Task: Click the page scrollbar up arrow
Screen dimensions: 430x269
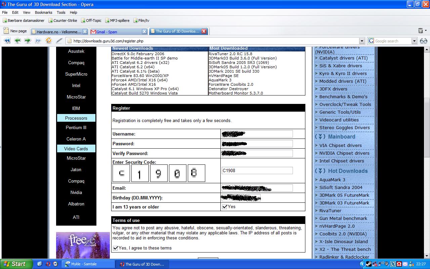Action: tap(427, 50)
